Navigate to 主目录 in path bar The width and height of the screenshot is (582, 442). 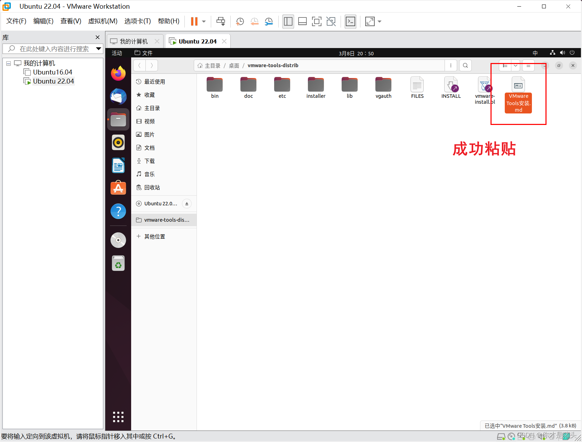coord(209,65)
